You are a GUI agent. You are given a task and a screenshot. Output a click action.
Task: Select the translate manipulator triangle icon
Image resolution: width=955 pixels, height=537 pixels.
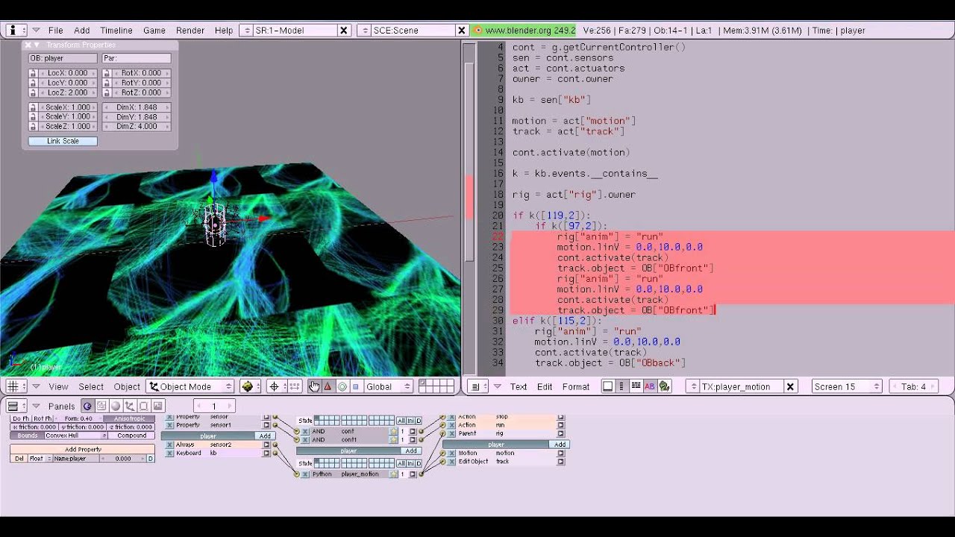tap(328, 386)
